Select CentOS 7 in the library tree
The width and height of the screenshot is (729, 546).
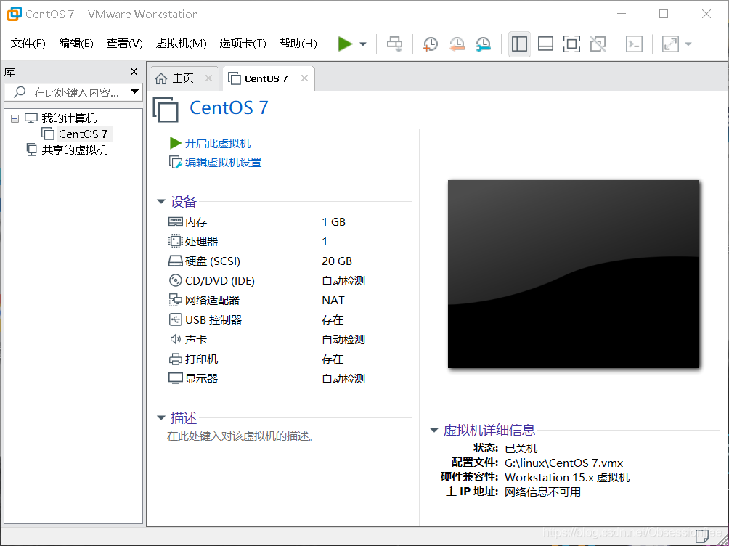84,134
